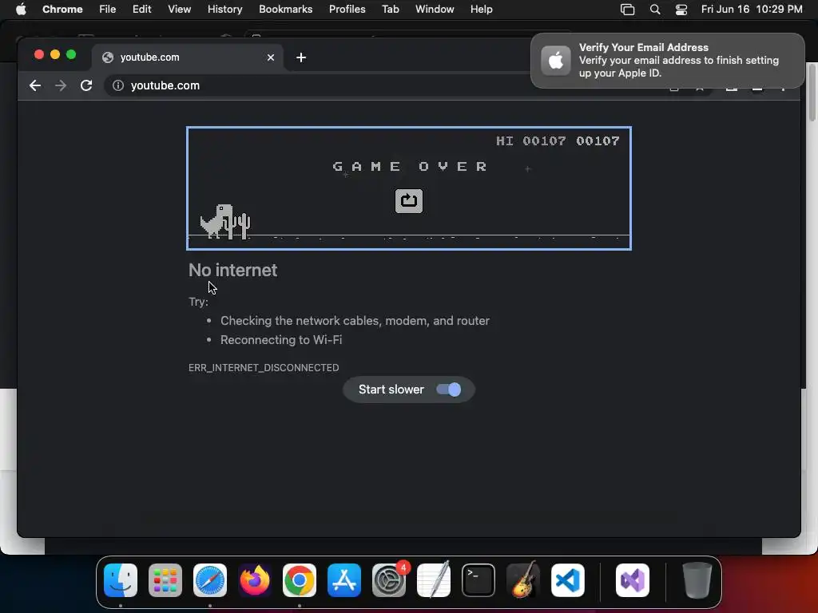This screenshot has width=818, height=613.
Task: Go forward to the next page
Action: coord(61,85)
